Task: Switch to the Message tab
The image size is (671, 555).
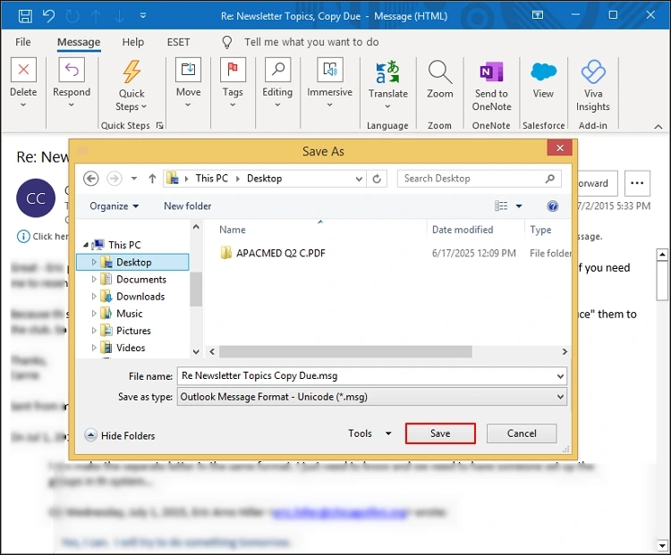Action: click(x=79, y=42)
